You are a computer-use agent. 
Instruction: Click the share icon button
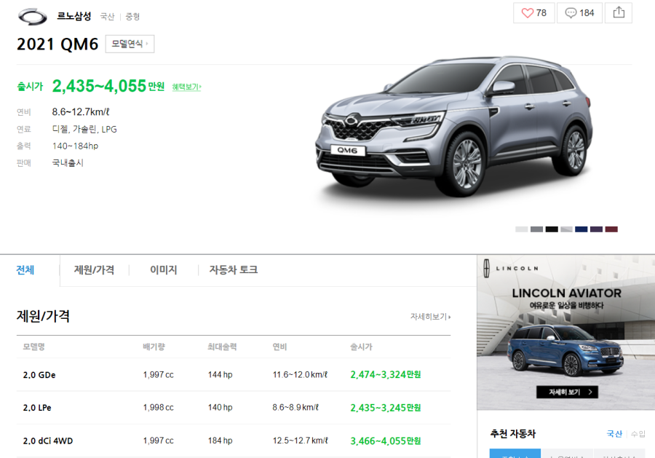coord(619,13)
